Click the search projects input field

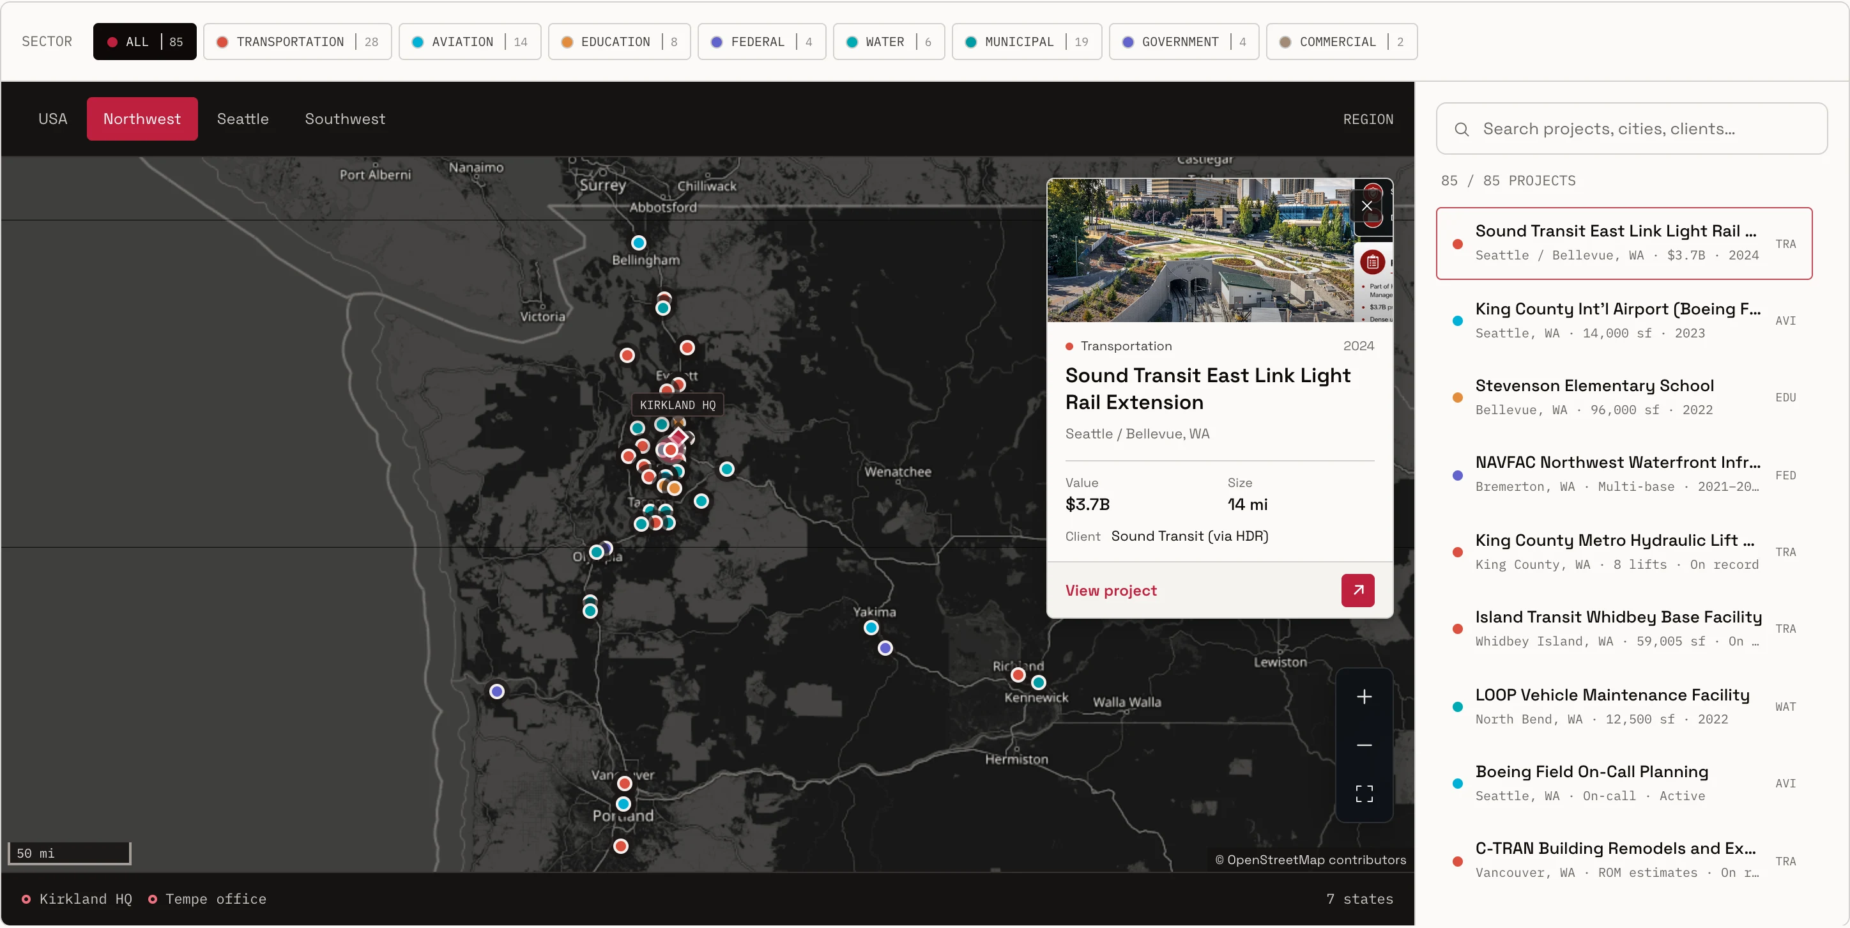1631,128
